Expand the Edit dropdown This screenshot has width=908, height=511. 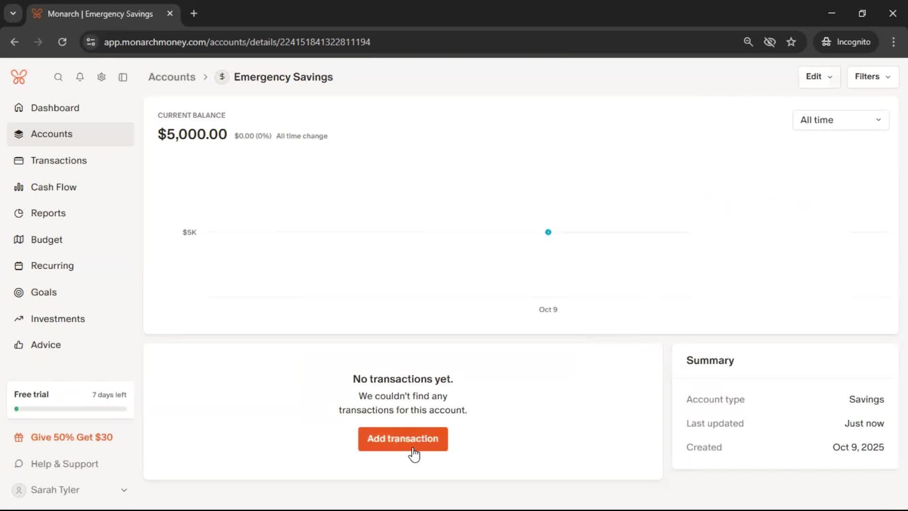[x=819, y=77]
